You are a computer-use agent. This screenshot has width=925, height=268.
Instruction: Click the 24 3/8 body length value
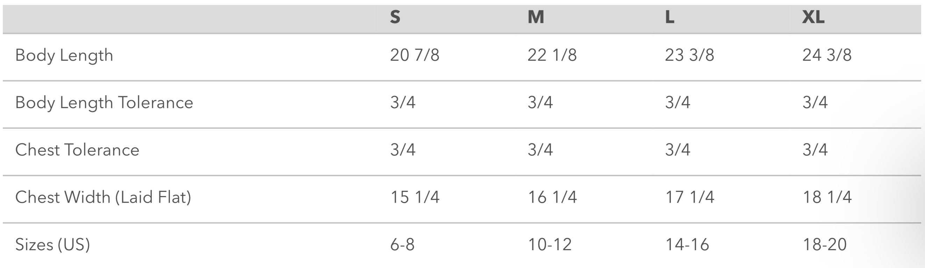[827, 55]
